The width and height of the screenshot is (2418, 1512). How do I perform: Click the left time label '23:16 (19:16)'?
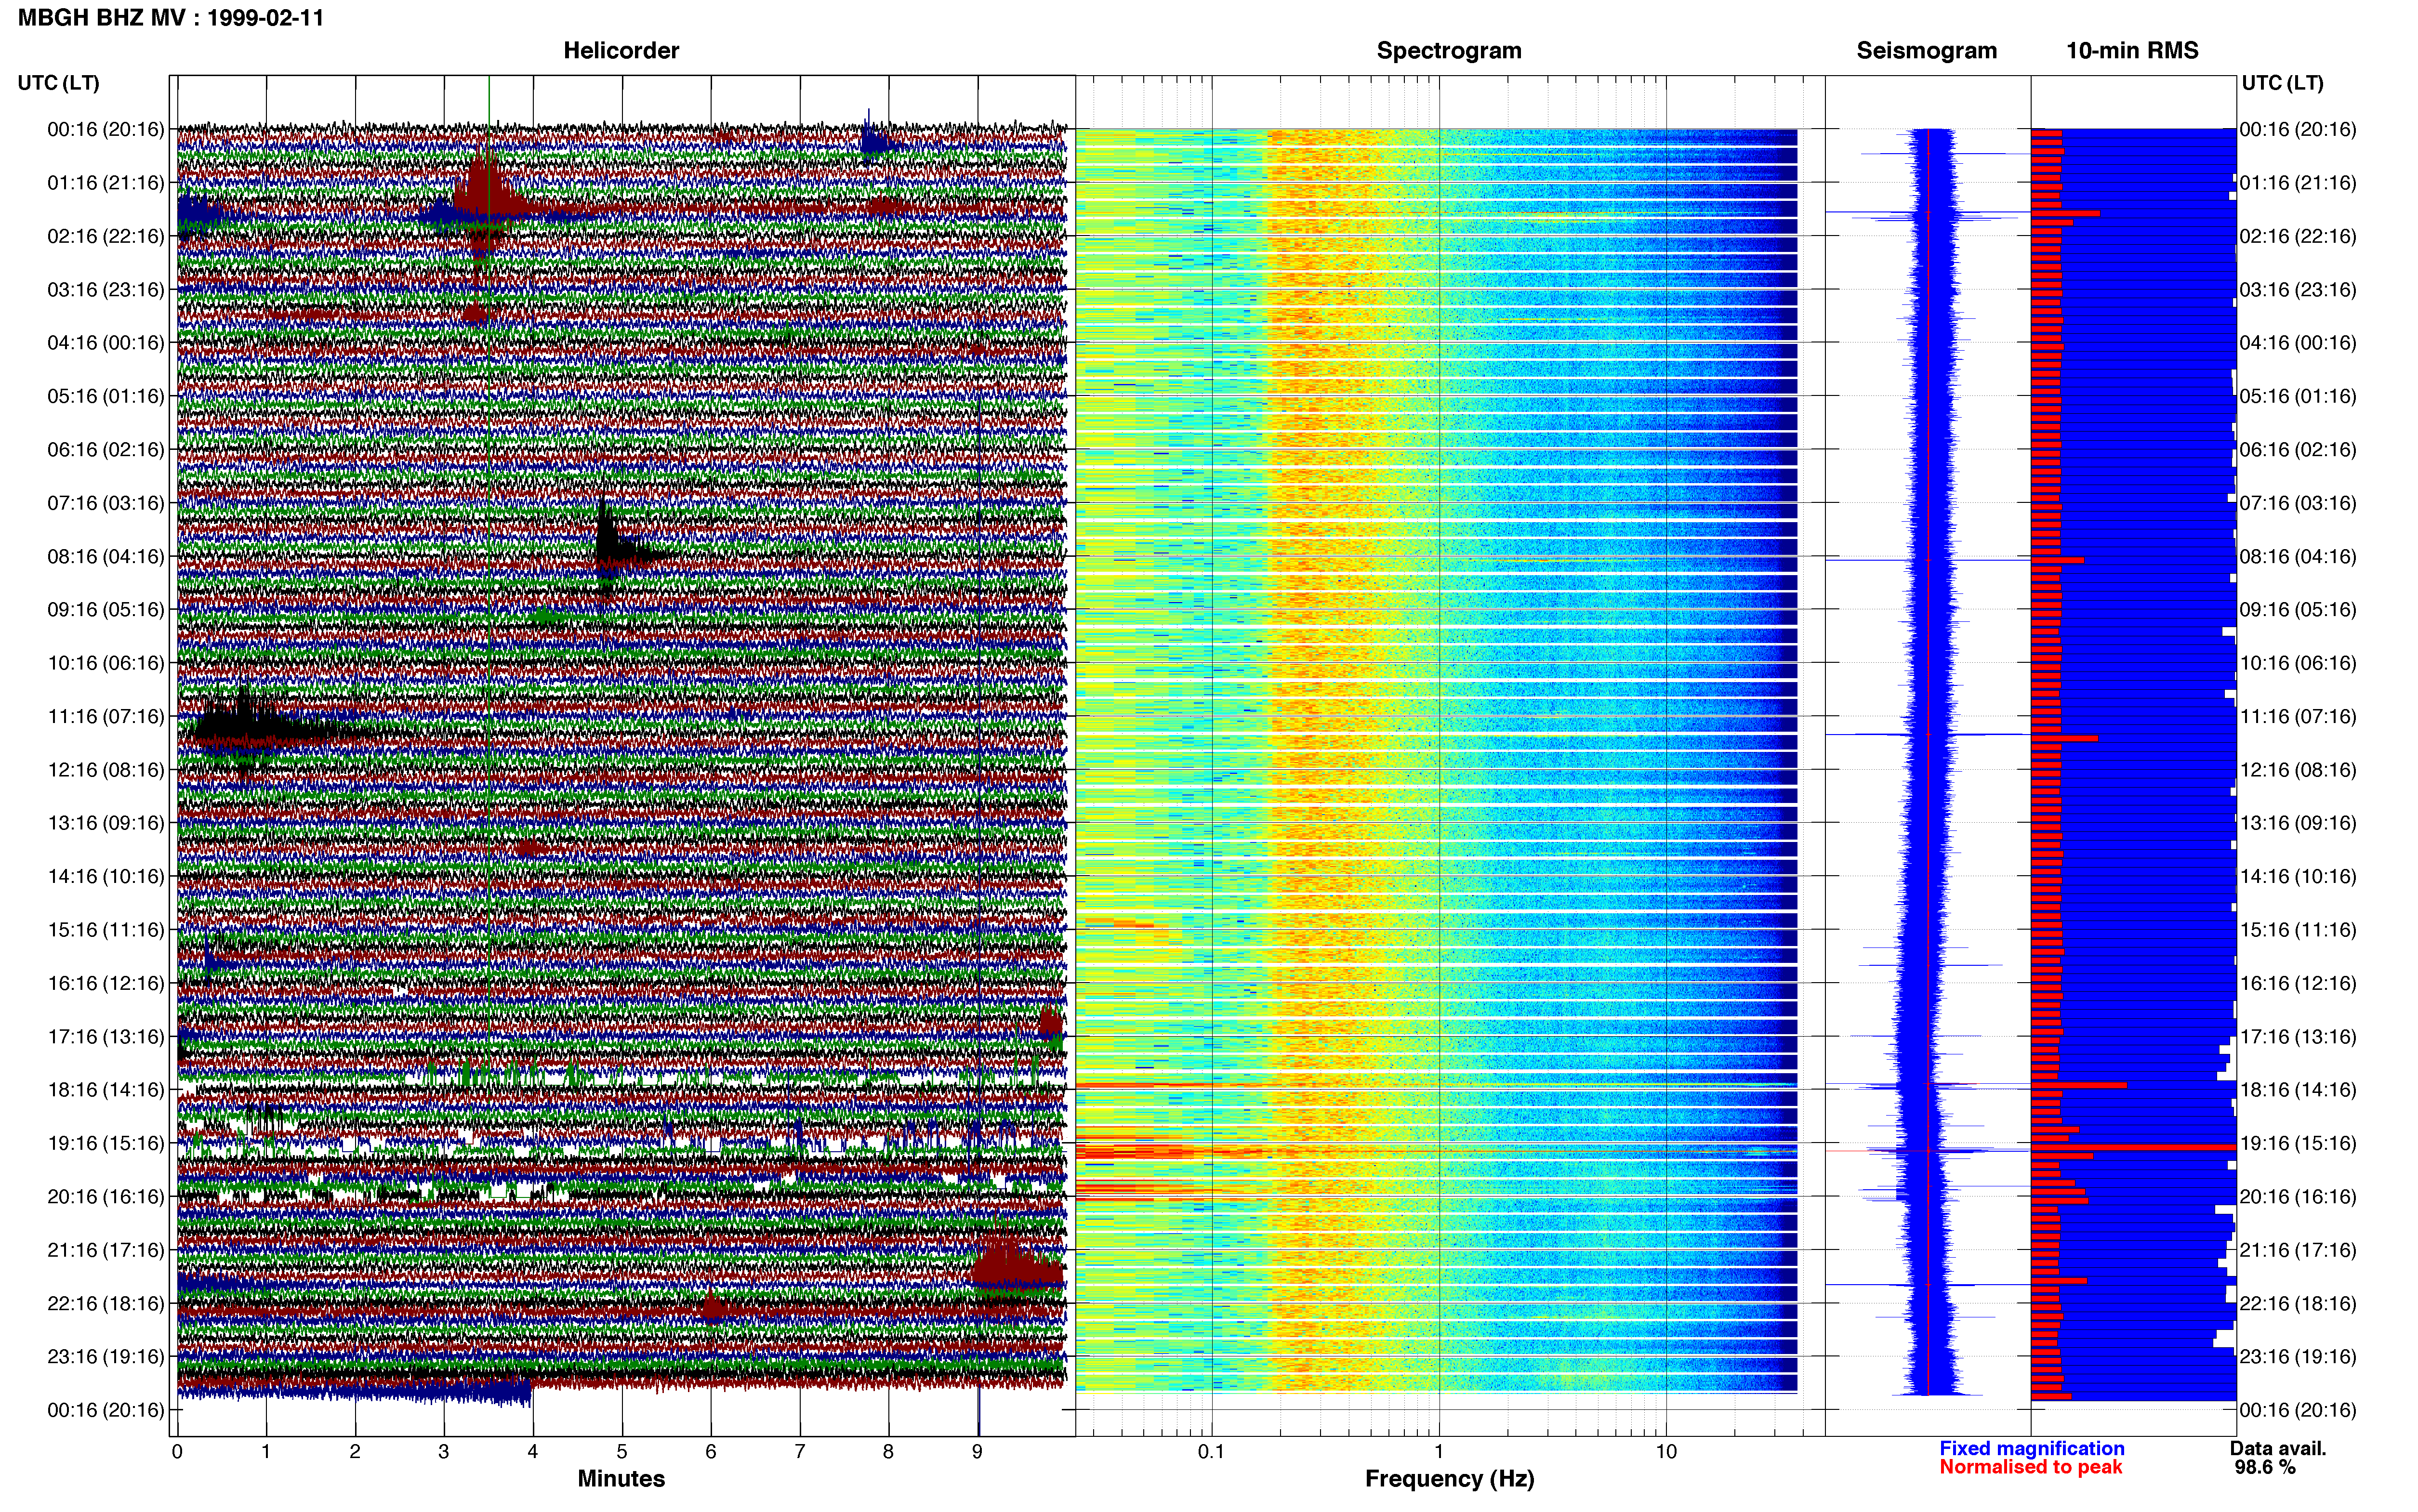106,1357
